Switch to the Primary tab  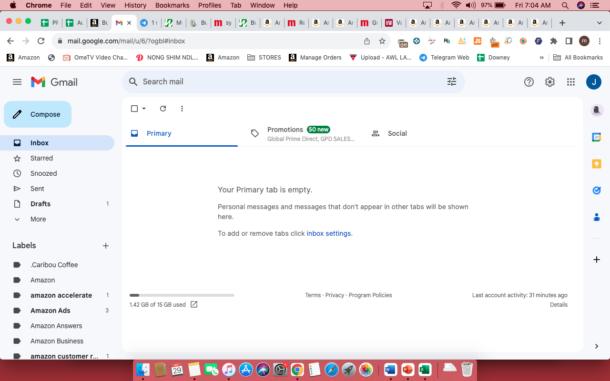tap(182, 133)
